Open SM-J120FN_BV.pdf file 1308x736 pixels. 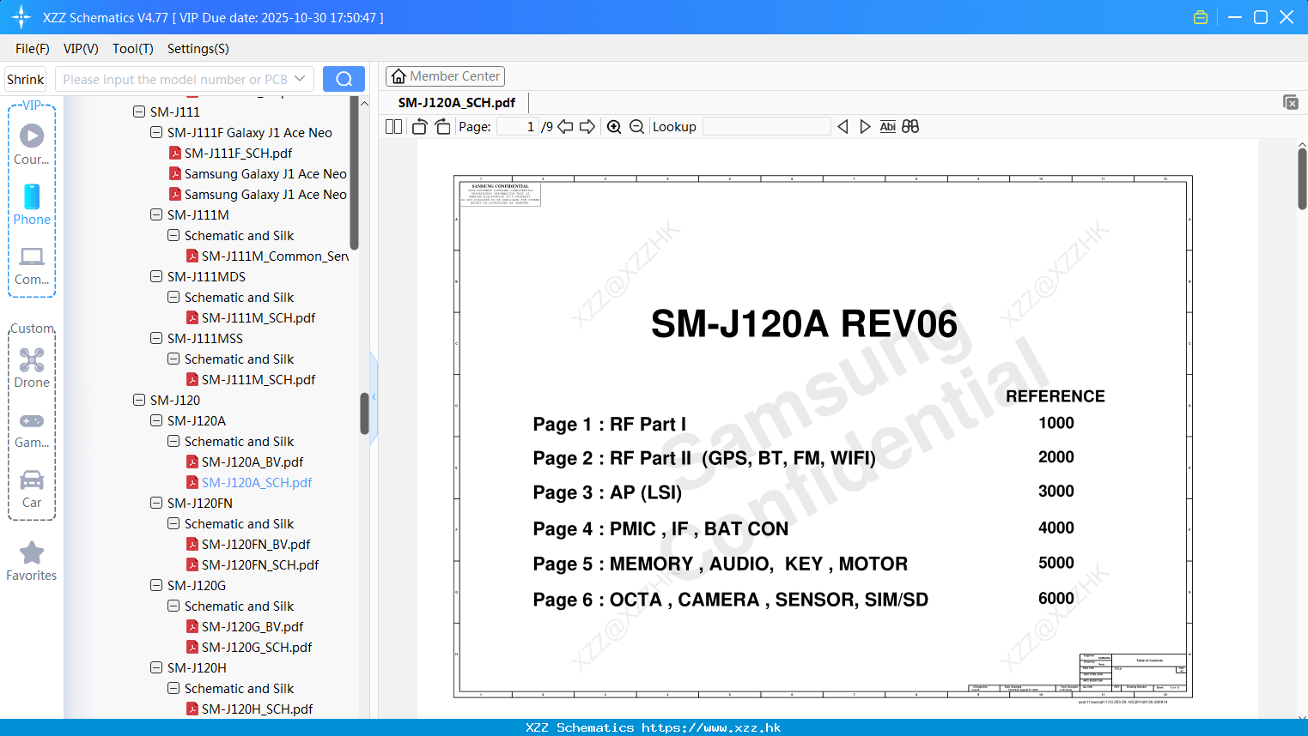[x=256, y=544]
